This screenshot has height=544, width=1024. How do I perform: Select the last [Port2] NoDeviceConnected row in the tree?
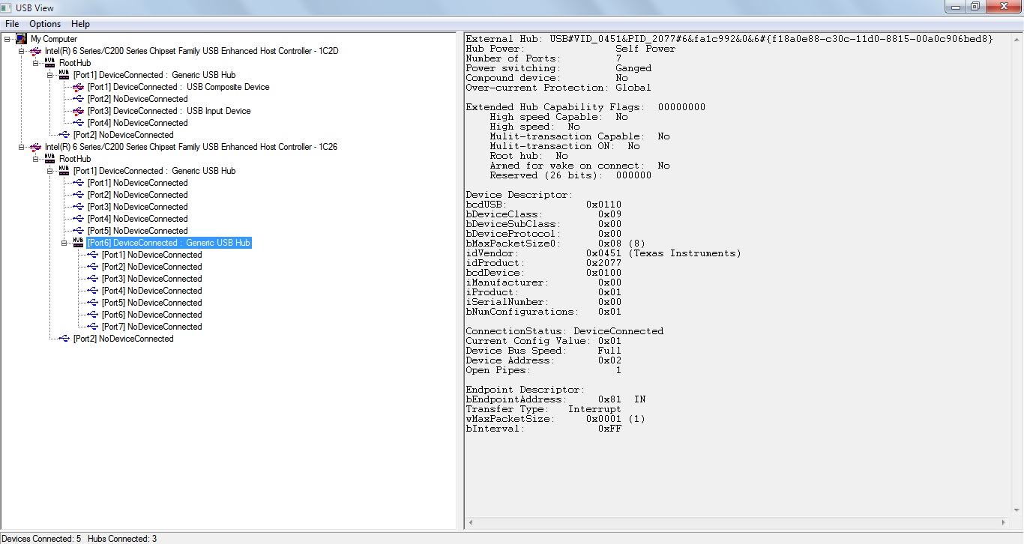point(123,339)
